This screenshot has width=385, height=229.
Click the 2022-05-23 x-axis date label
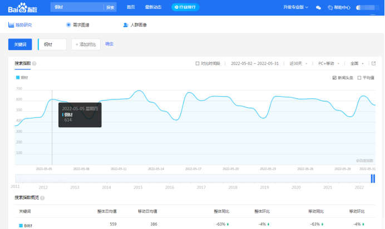(268, 169)
